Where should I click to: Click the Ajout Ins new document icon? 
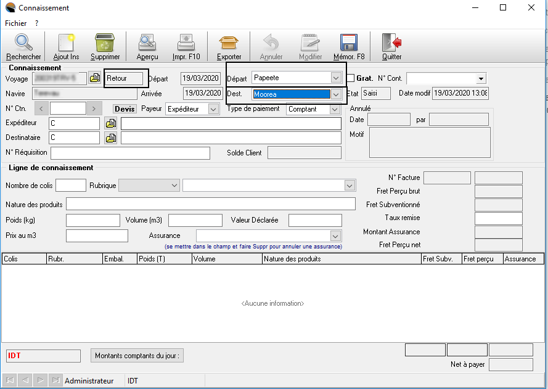(x=66, y=43)
